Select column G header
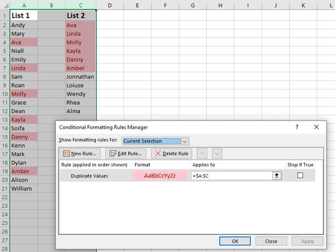 [193, 5]
